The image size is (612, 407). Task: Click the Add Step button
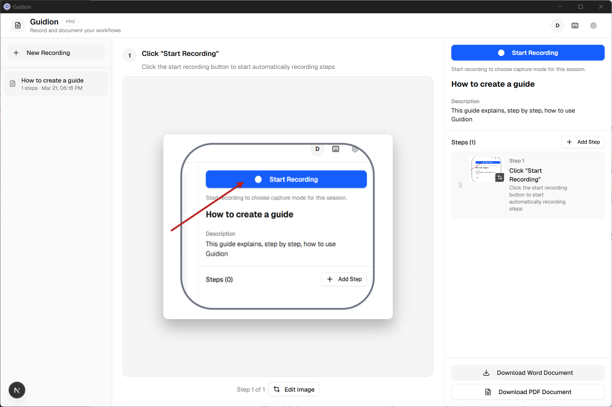click(x=583, y=142)
